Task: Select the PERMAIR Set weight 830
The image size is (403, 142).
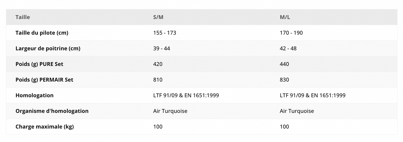Action: click(284, 80)
